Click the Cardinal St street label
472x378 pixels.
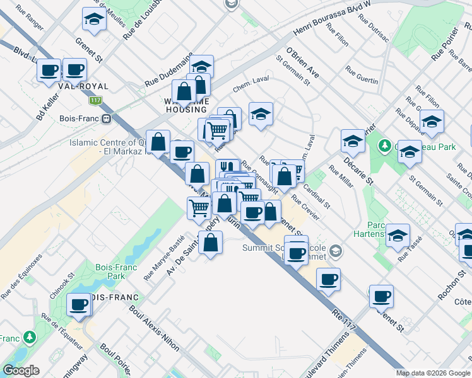coord(317,197)
